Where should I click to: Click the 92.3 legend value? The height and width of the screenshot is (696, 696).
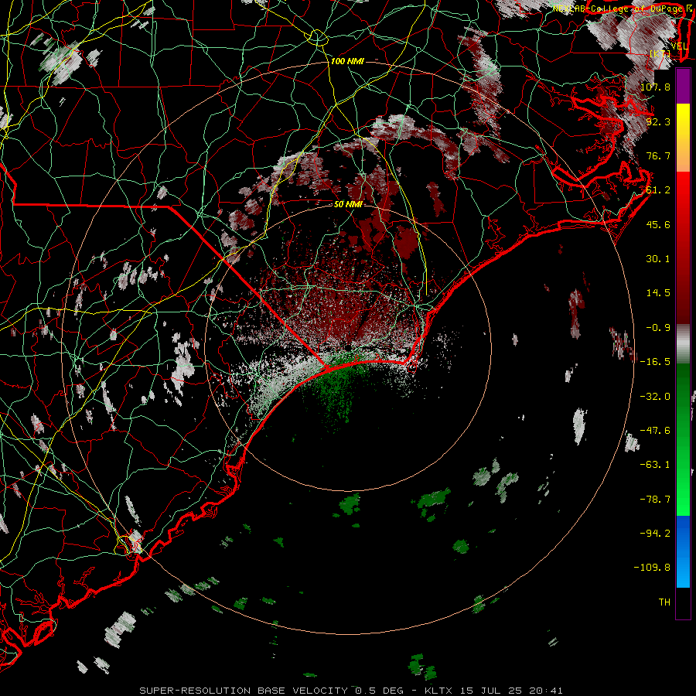[658, 121]
